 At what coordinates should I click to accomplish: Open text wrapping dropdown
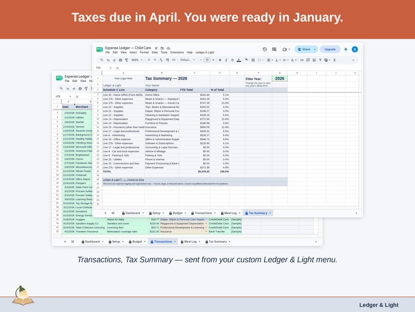[285, 60]
